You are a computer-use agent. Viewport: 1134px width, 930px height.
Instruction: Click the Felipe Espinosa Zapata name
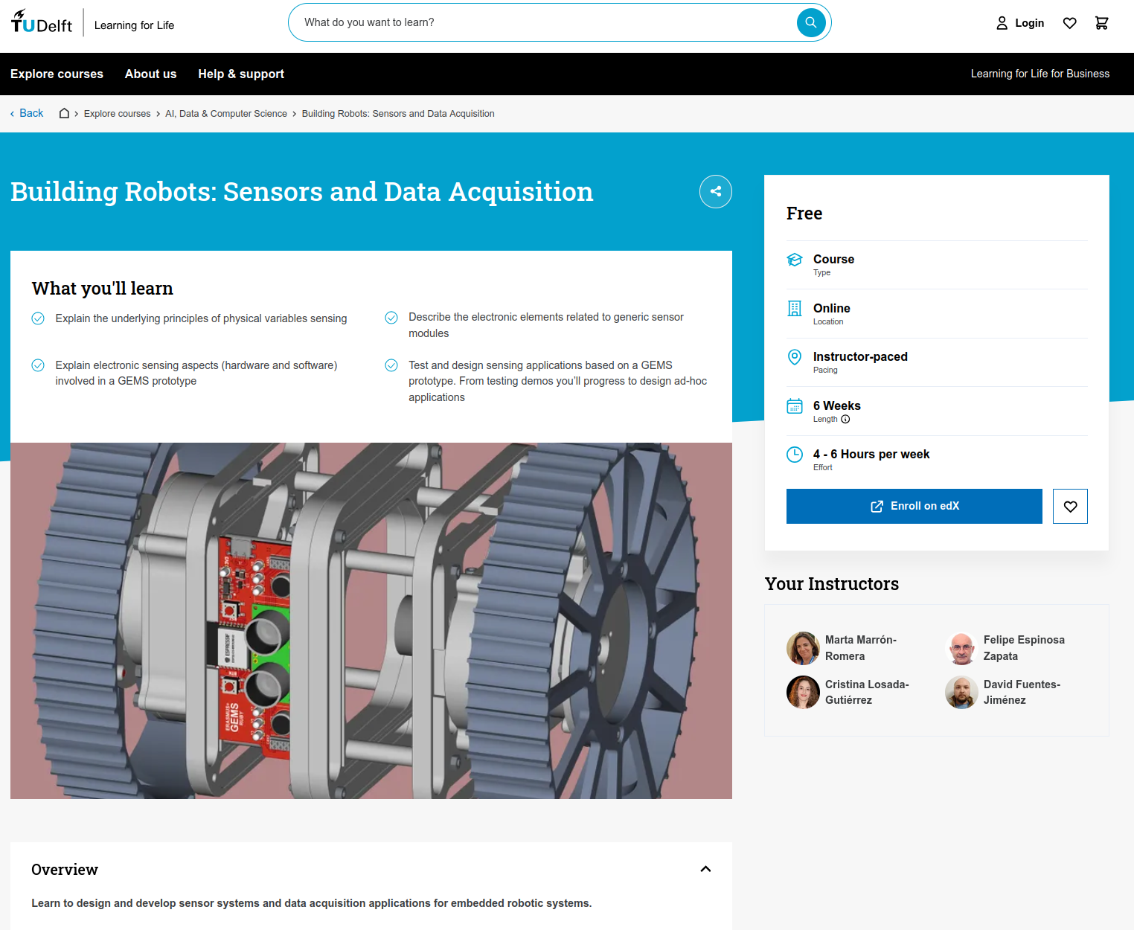[x=1024, y=648]
